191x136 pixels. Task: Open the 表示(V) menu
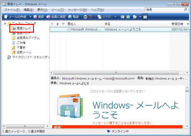point(42,10)
